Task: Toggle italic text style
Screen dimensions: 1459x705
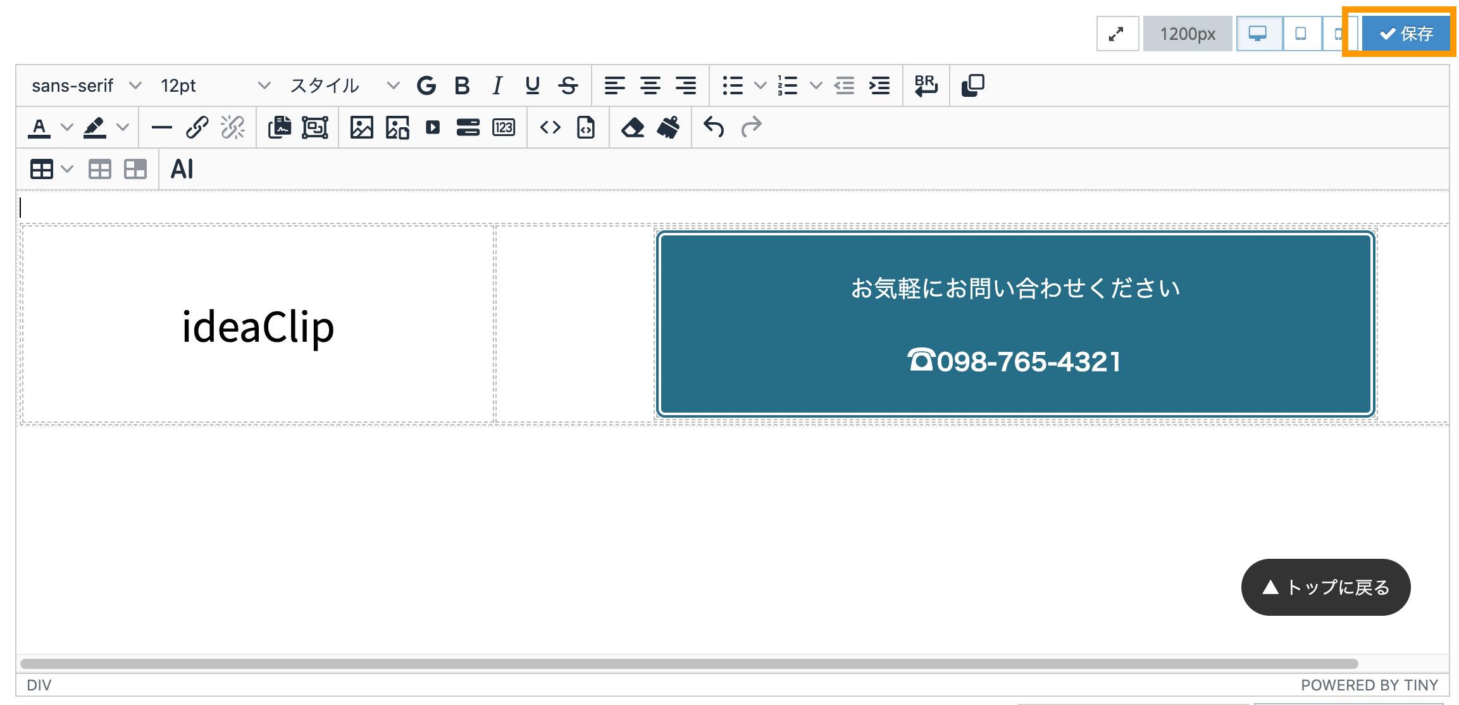Action: [497, 85]
